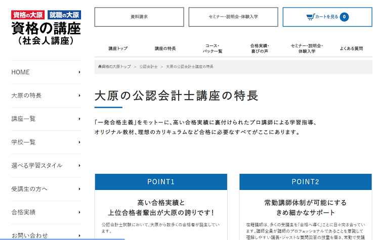Open 受講生の方へ in the sidebar
This screenshot has height=240, width=375.
(46, 189)
